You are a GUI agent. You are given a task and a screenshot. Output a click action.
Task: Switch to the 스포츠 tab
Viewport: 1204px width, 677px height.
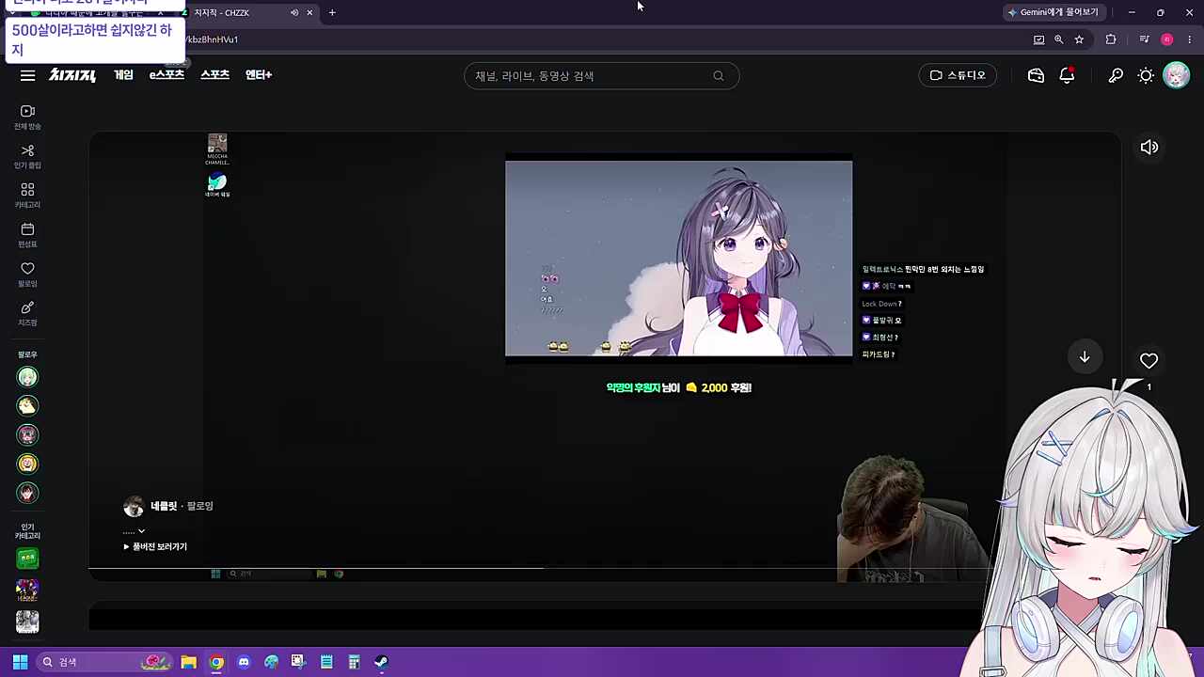[214, 75]
